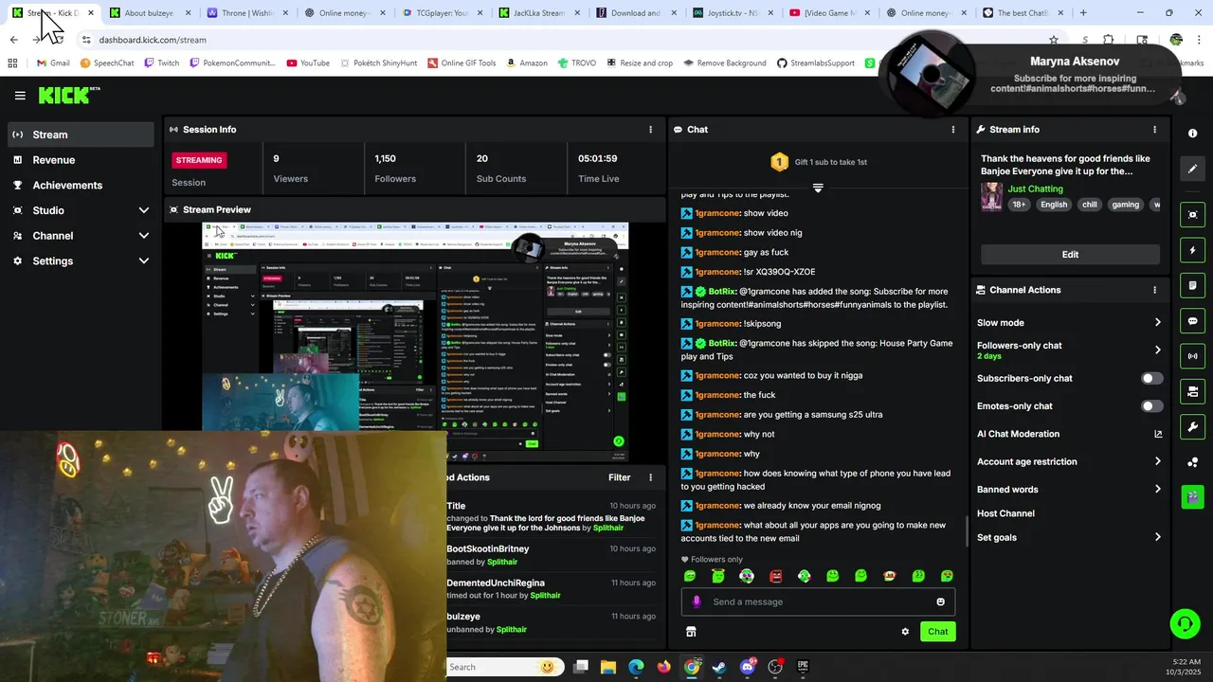This screenshot has height=682, width=1213.
Task: Click in the Send a message field
Action: (818, 601)
